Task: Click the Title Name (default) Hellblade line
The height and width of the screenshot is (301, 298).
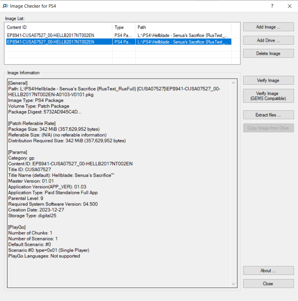Action: click(61, 175)
